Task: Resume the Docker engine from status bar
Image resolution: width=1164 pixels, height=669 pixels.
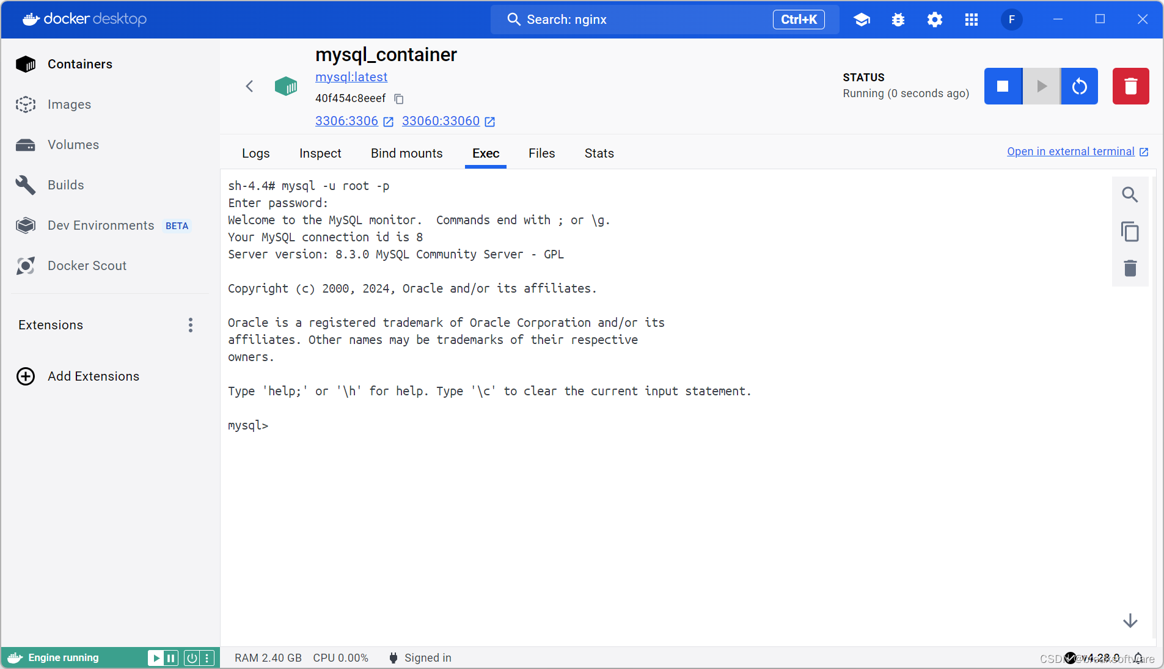Action: click(156, 658)
